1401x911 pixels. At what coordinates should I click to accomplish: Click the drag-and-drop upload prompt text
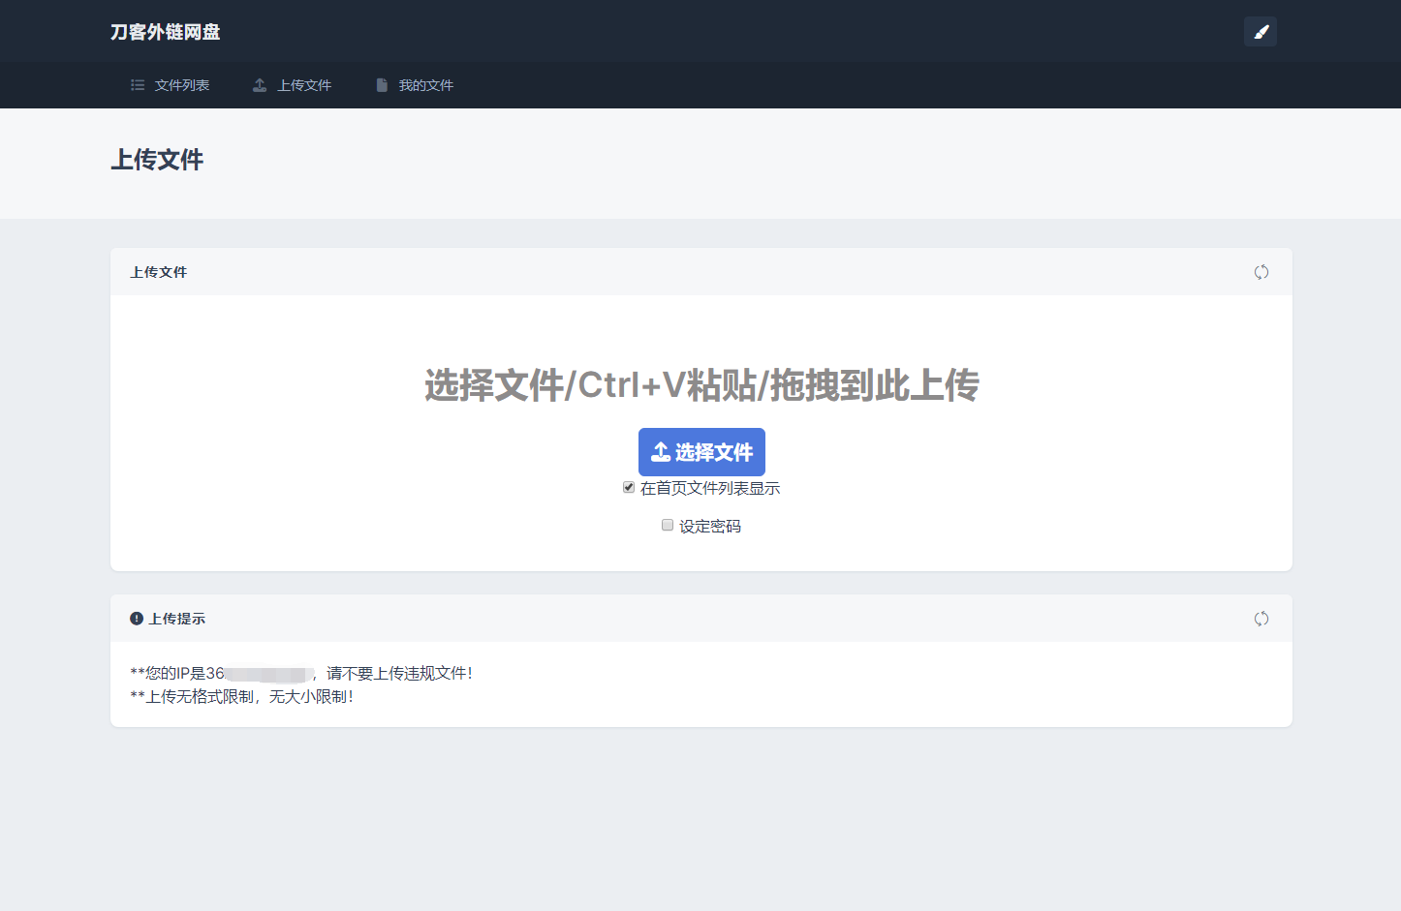tap(700, 384)
